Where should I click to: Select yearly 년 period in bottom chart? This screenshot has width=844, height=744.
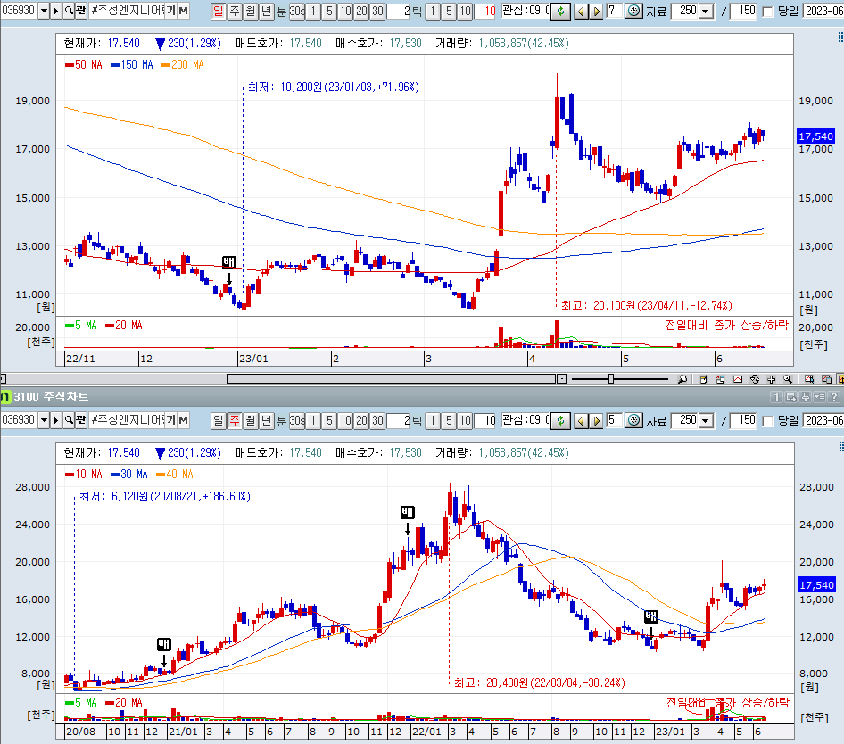click(x=267, y=420)
